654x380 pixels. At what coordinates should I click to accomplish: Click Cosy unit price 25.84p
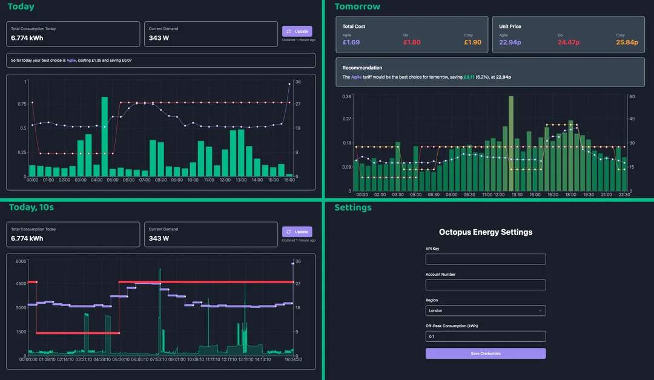pos(627,42)
